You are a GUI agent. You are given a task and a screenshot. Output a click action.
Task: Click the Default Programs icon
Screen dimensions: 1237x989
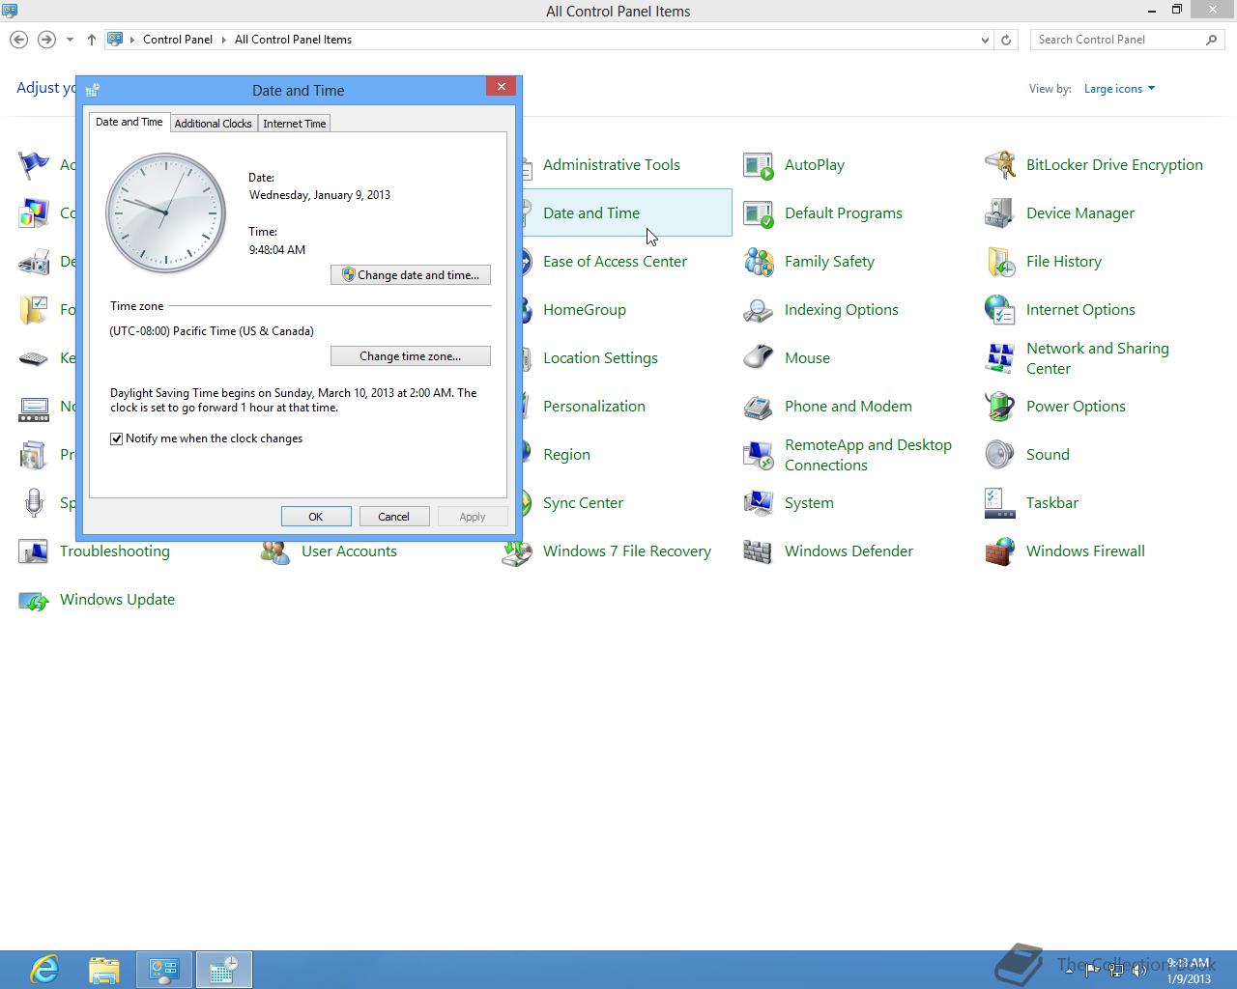tap(759, 213)
